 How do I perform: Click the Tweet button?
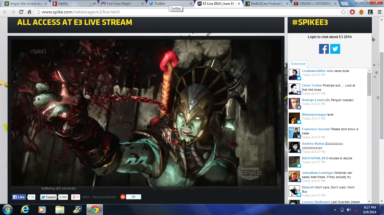(49, 197)
